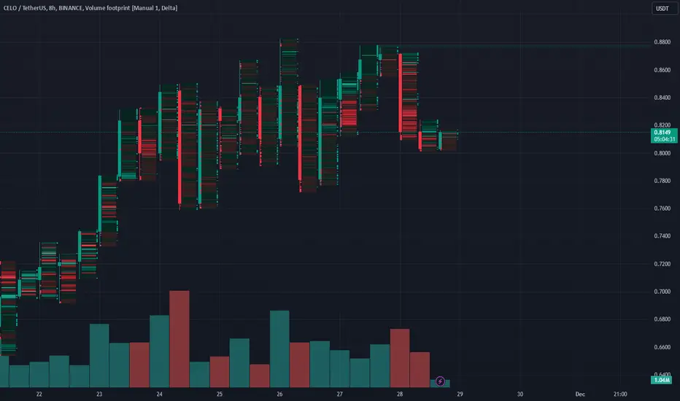
Task: Select the red volume bar on the 28th
Action: pos(400,358)
